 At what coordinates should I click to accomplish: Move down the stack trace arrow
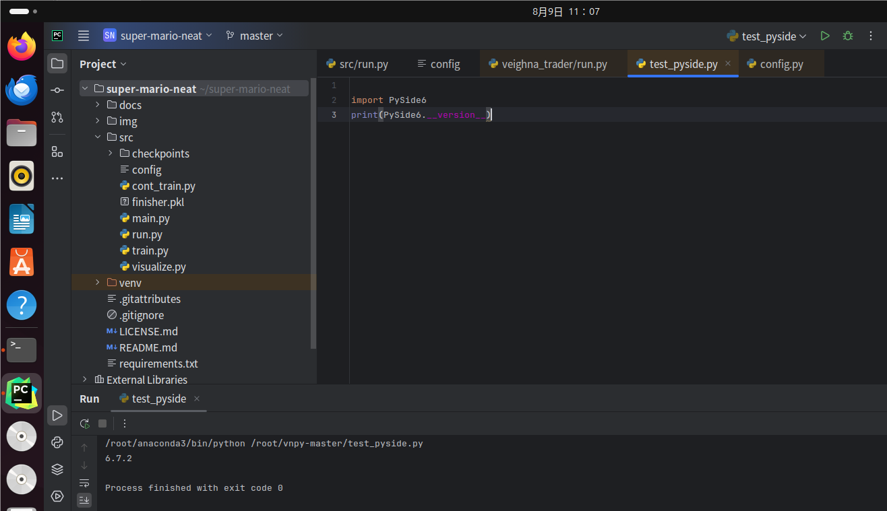click(84, 465)
